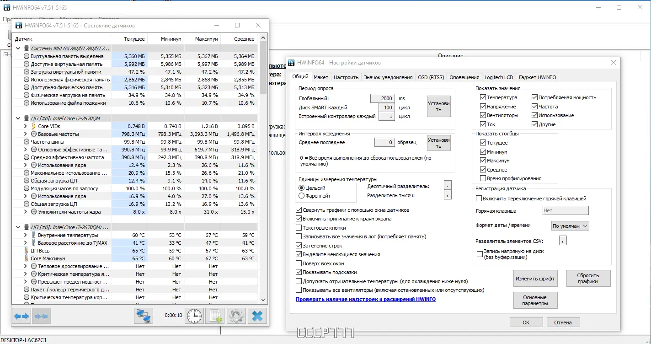Viewport: 651px width, 344px height.
Task: Click the blue expand-columns arrows icon
Action: 21,316
